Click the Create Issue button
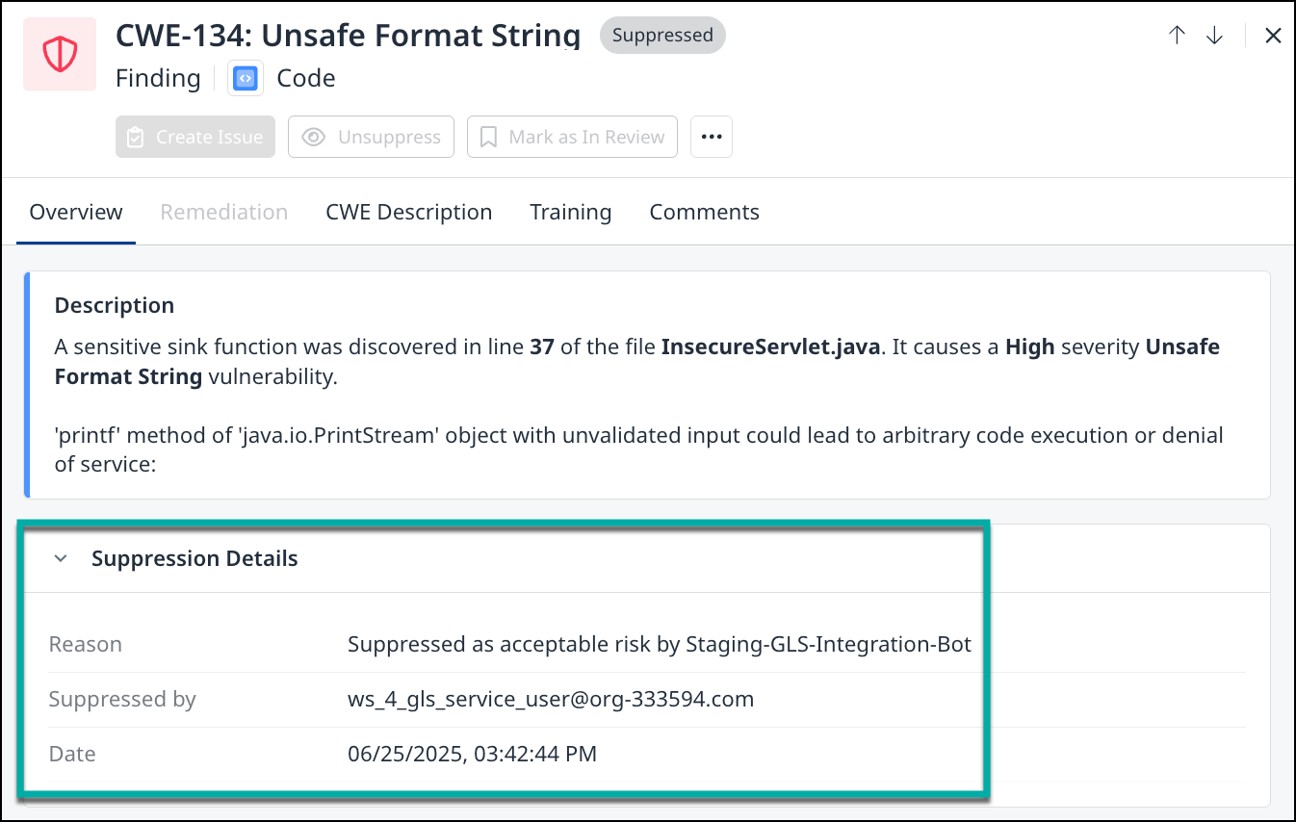Viewport: 1296px width, 822px height. [195, 137]
